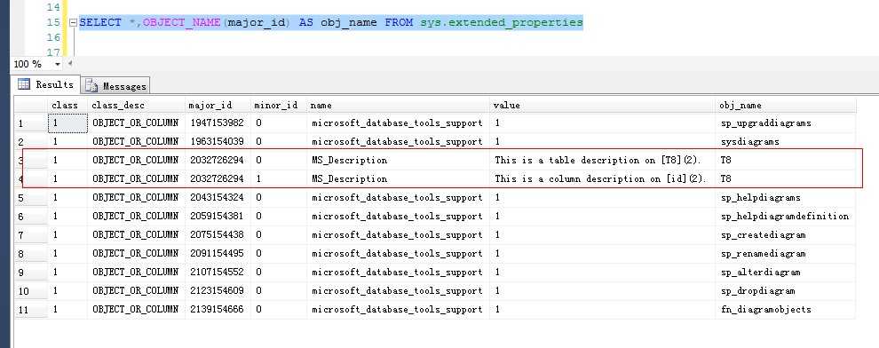Click major_id cell 2043154324
This screenshot has width=879, height=348.
[x=218, y=198]
